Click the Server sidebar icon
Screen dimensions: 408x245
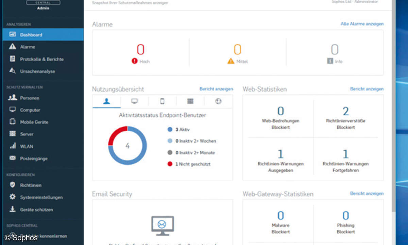(x=13, y=134)
